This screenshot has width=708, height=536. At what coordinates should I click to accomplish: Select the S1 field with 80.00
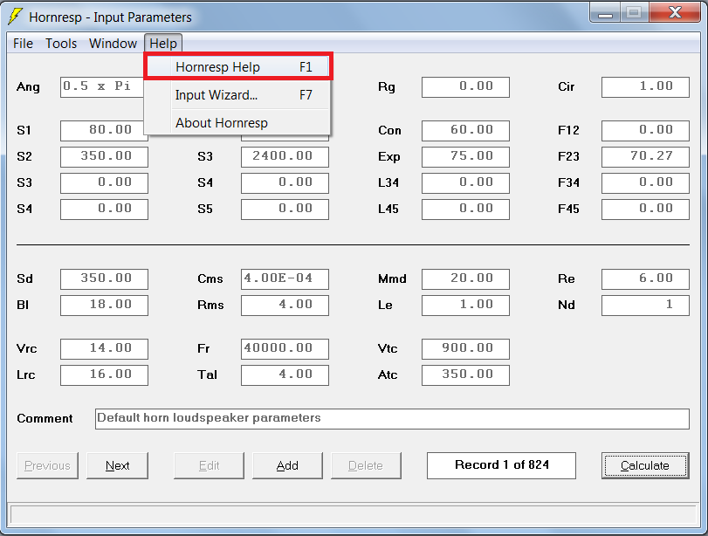104,130
